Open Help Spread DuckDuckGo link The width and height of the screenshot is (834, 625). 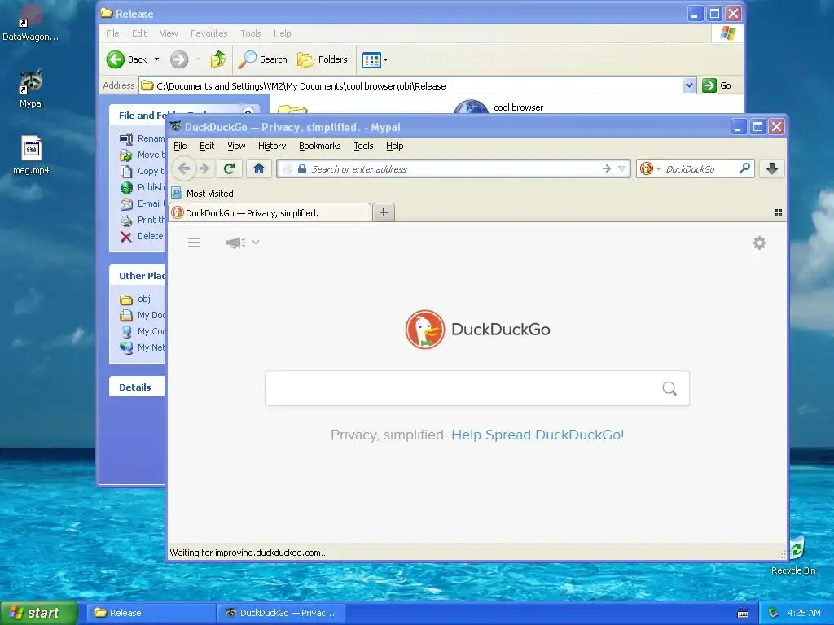pyautogui.click(x=538, y=435)
